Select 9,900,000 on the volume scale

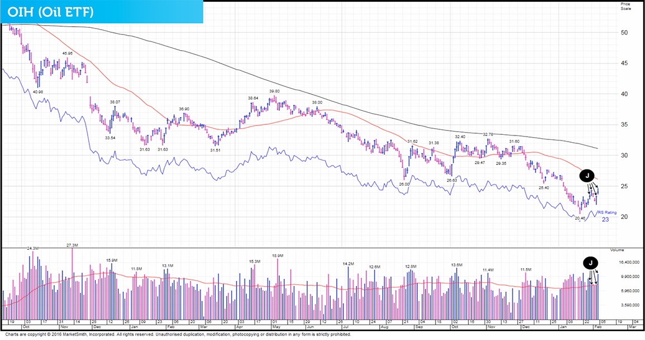[x=629, y=277]
